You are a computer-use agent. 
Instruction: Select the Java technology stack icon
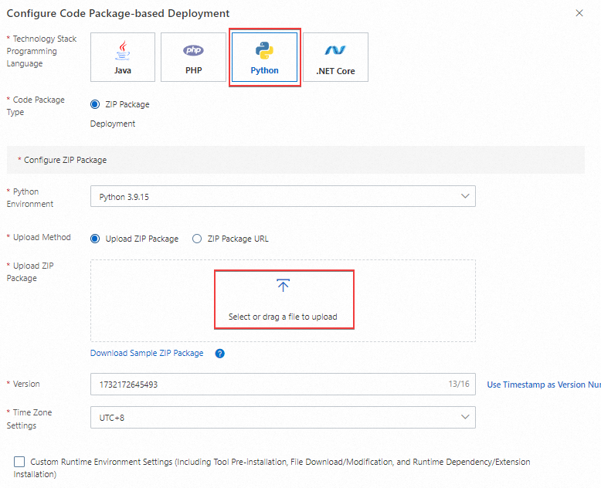click(123, 52)
